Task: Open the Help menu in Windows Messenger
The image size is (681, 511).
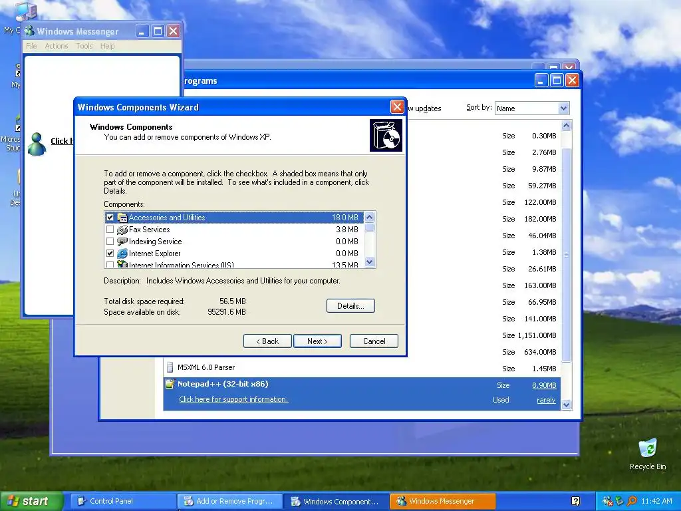Action: [x=107, y=46]
